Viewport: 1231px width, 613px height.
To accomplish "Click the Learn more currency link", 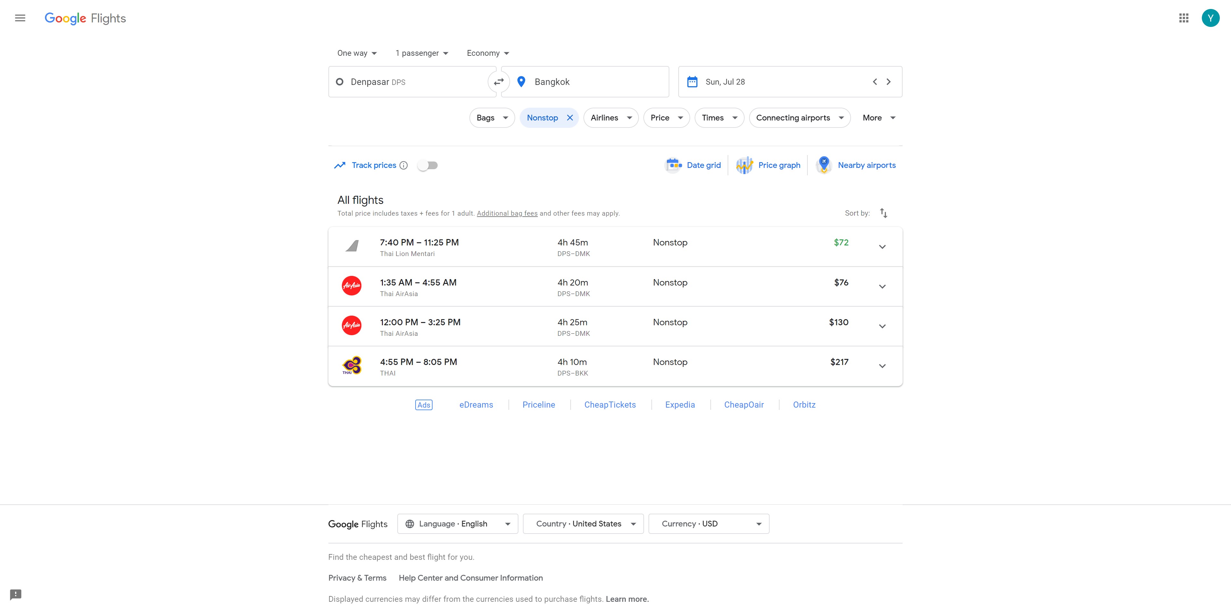I will coord(627,599).
